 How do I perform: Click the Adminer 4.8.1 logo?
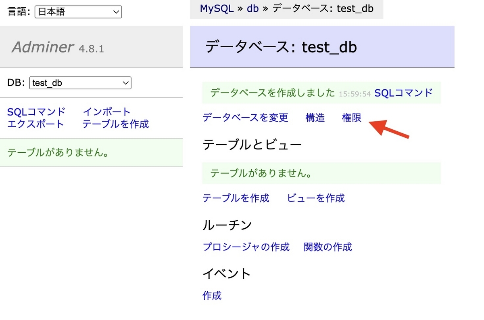pyautogui.click(x=42, y=47)
